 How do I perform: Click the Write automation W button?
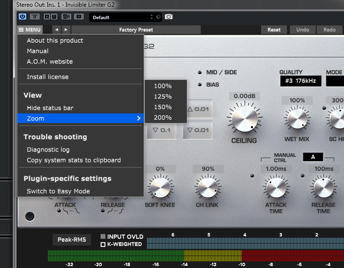tap(54, 17)
